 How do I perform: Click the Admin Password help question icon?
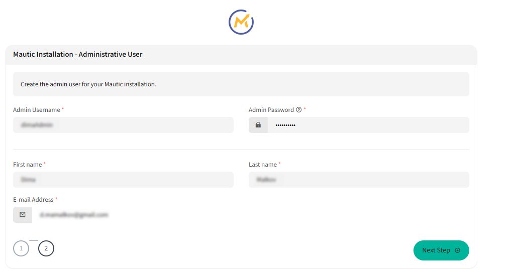pyautogui.click(x=298, y=110)
